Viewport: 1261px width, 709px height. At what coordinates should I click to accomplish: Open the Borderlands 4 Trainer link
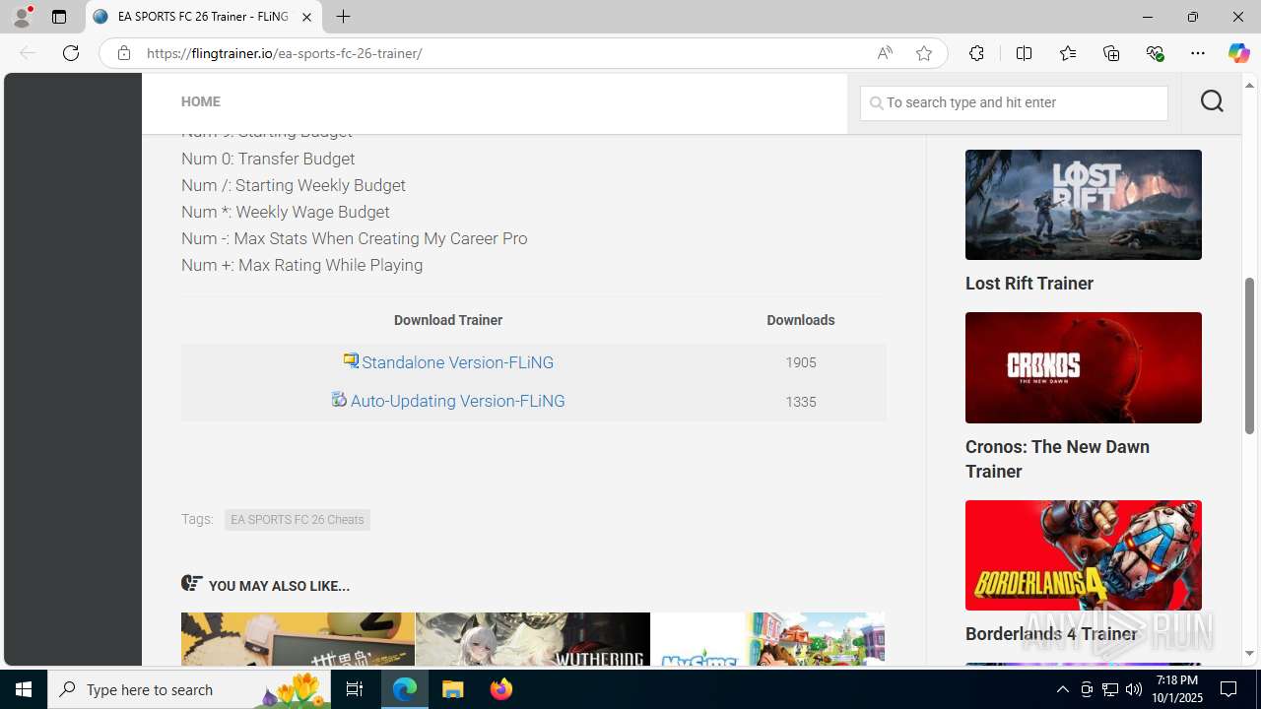1051,634
